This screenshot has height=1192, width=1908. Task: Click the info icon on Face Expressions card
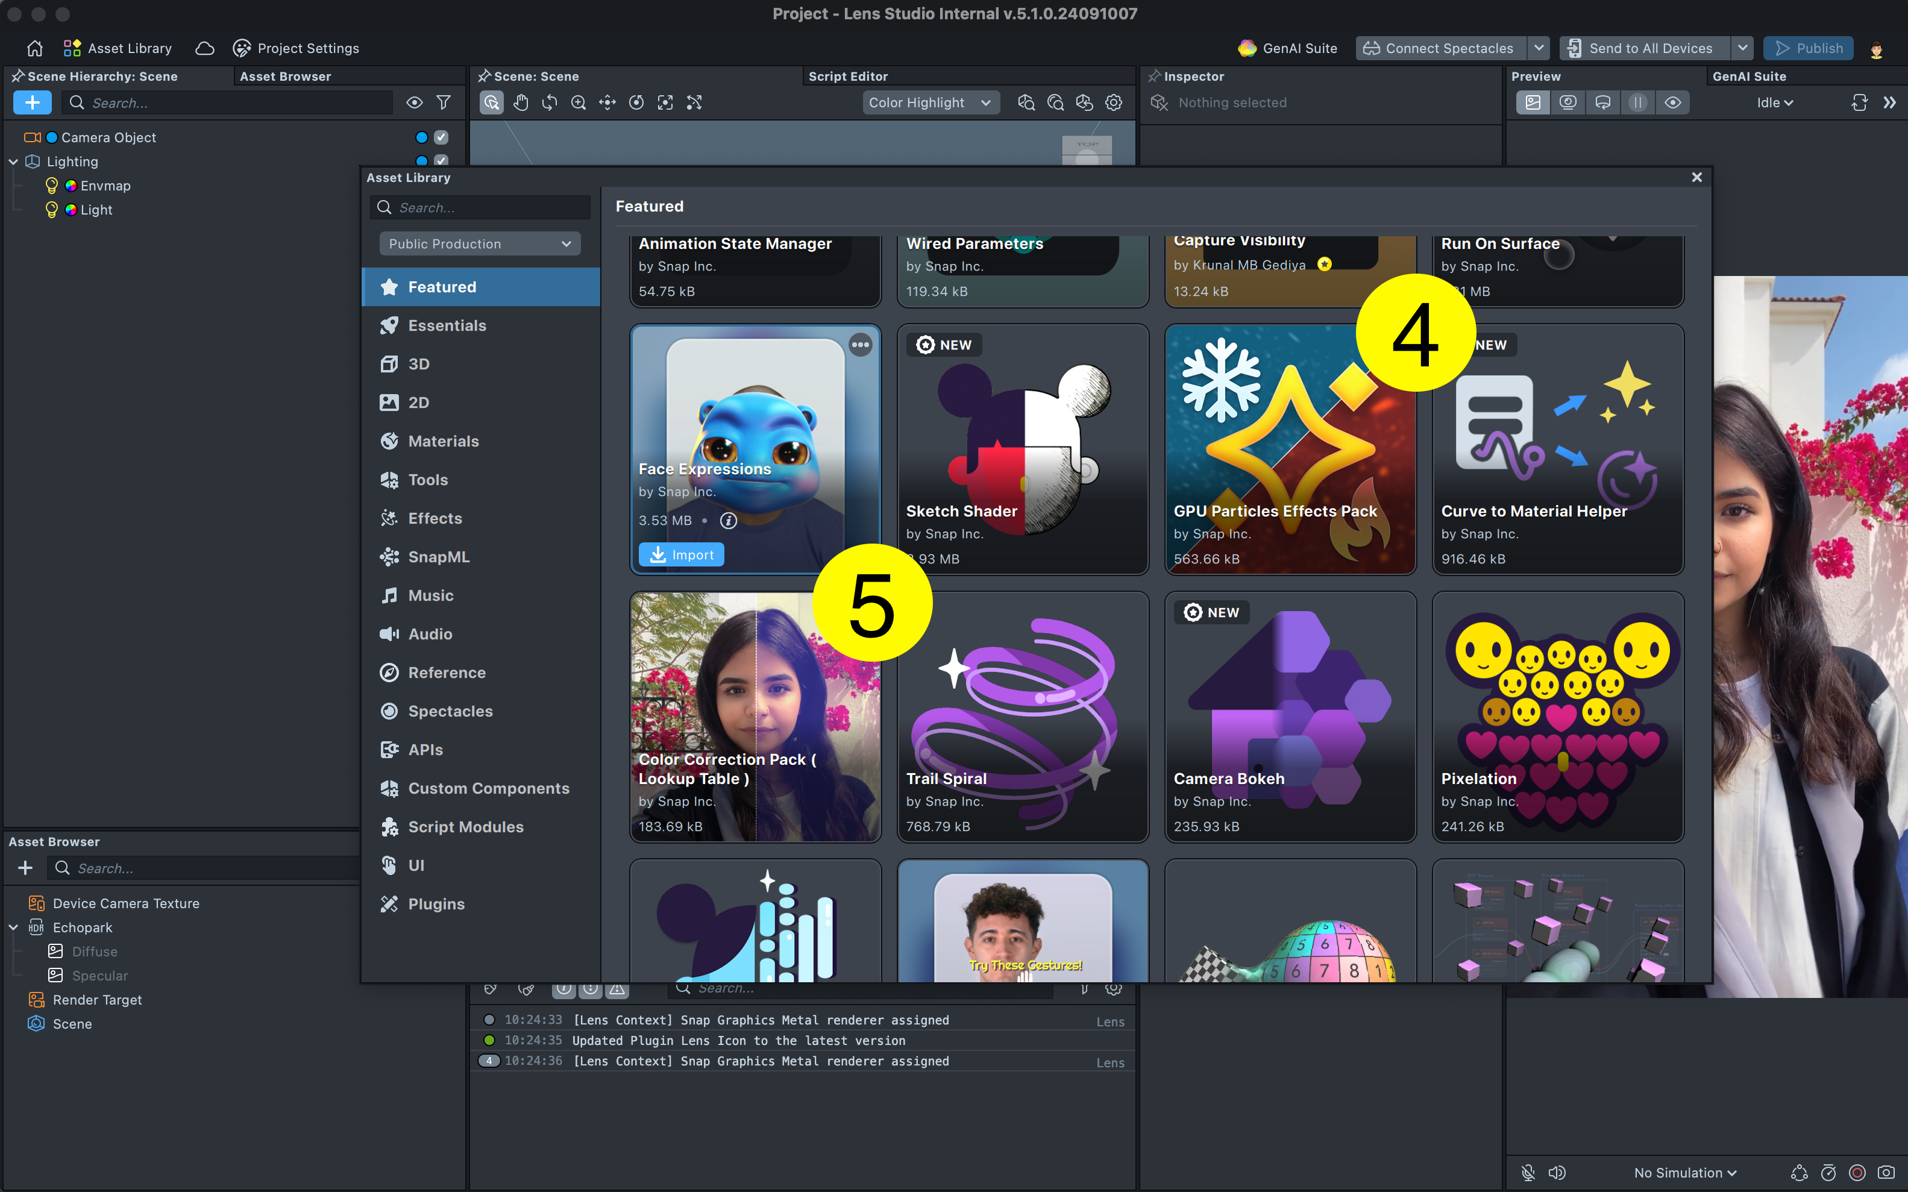pos(729,520)
